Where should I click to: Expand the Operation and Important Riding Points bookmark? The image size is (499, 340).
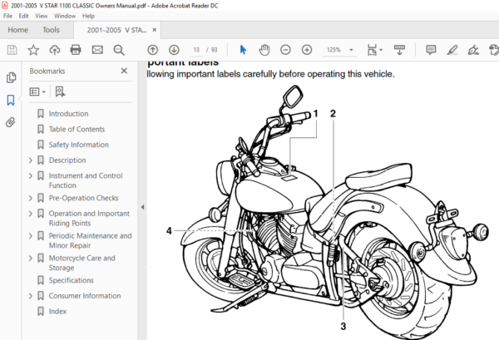(31, 214)
